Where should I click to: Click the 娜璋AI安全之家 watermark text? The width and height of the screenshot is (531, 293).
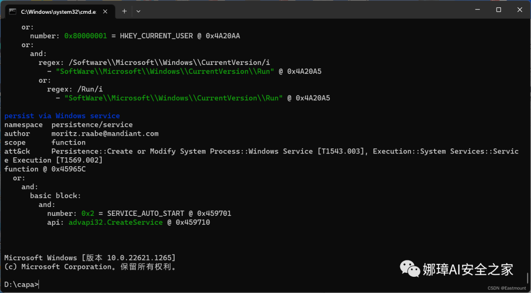pos(468,269)
